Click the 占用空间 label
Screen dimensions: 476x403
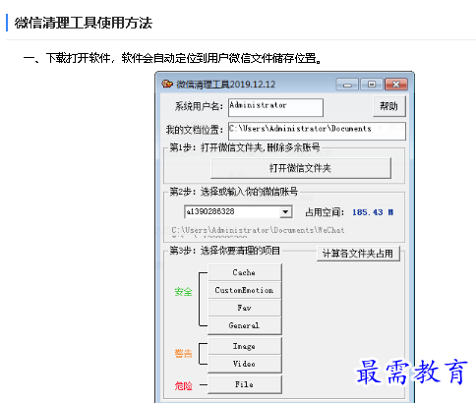pos(325,212)
